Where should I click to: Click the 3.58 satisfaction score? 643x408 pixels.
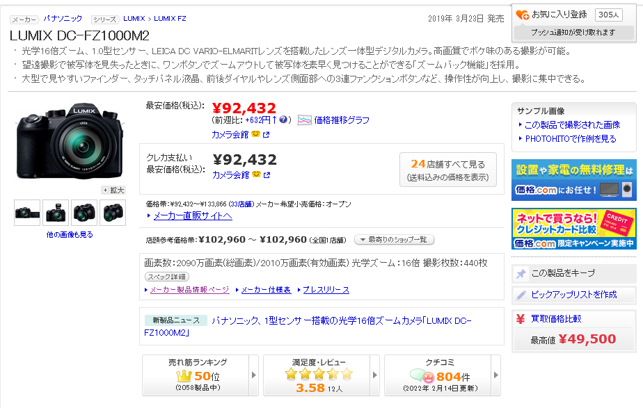click(310, 388)
